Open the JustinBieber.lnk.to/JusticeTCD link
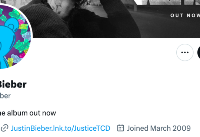Image resolution: width=200 pixels, height=137 pixels. [x=60, y=128]
